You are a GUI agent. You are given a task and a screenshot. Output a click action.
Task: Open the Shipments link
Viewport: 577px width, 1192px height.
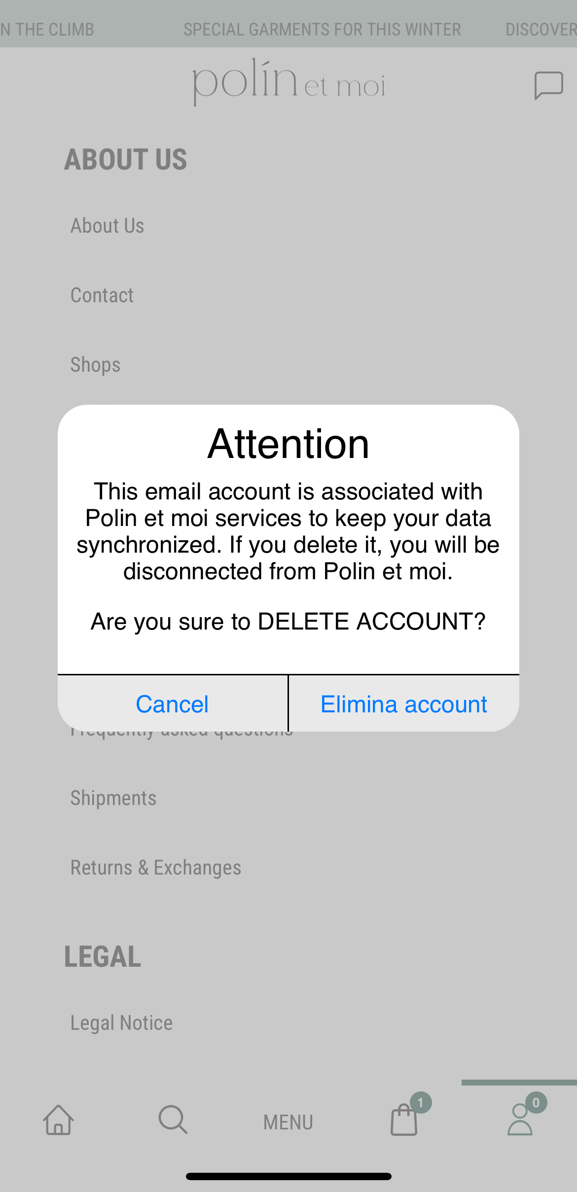pyautogui.click(x=113, y=798)
